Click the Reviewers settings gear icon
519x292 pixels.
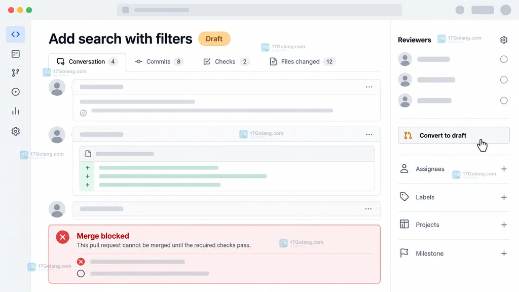click(x=504, y=40)
